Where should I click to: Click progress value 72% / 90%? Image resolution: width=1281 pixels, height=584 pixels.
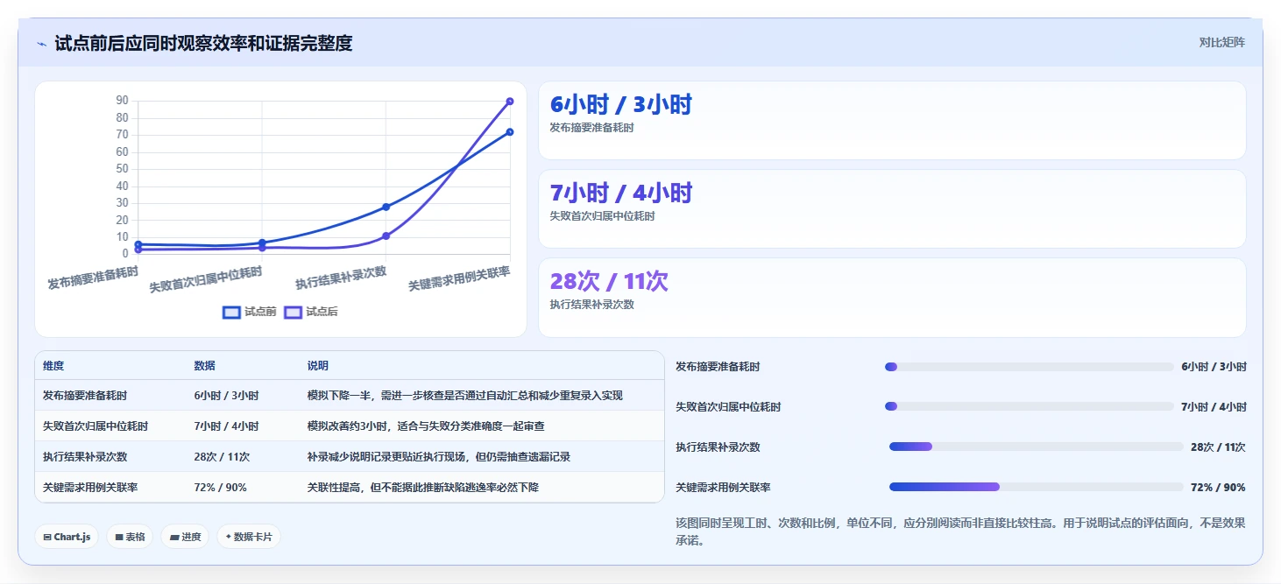pos(1218,487)
